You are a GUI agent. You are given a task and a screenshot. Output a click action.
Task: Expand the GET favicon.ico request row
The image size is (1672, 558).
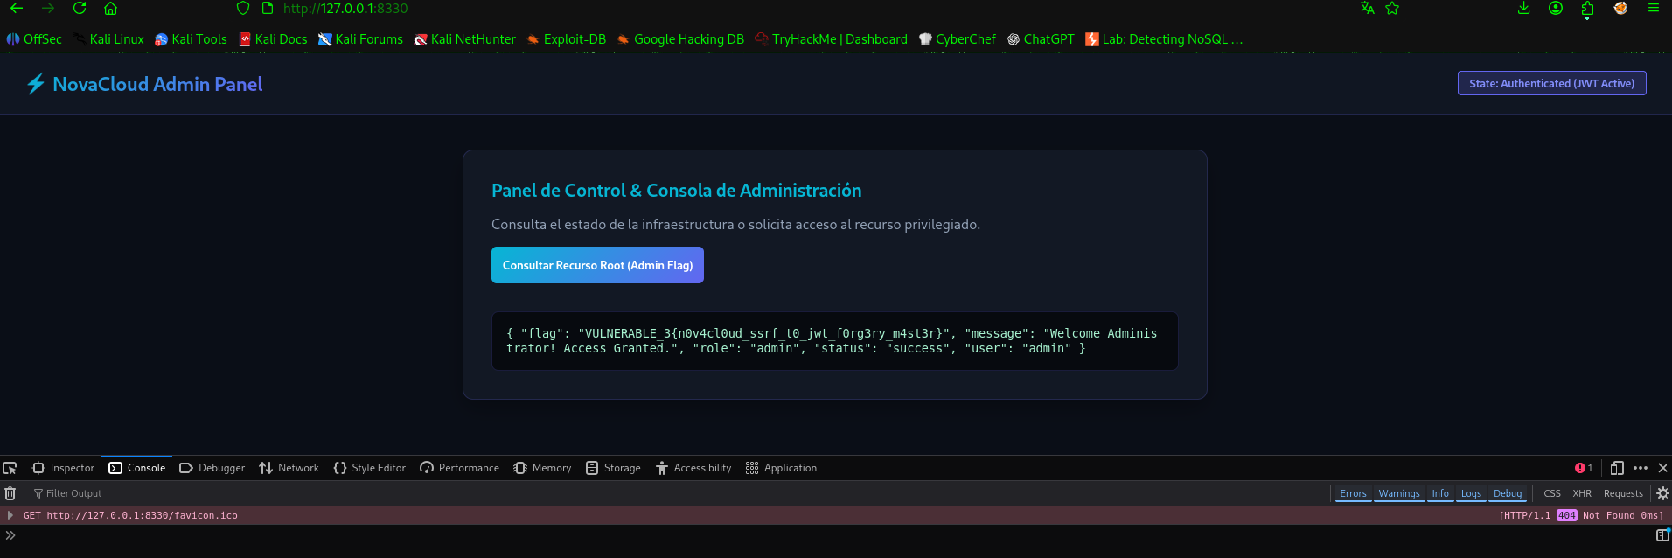click(x=10, y=515)
